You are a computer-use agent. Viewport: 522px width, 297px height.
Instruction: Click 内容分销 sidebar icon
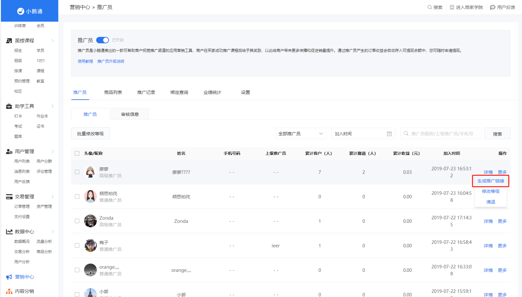[9, 291]
